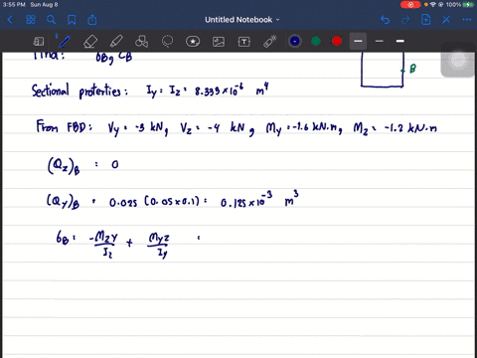This screenshot has height=358, width=477.
Task: Select the Text box tool
Action: [244, 42]
